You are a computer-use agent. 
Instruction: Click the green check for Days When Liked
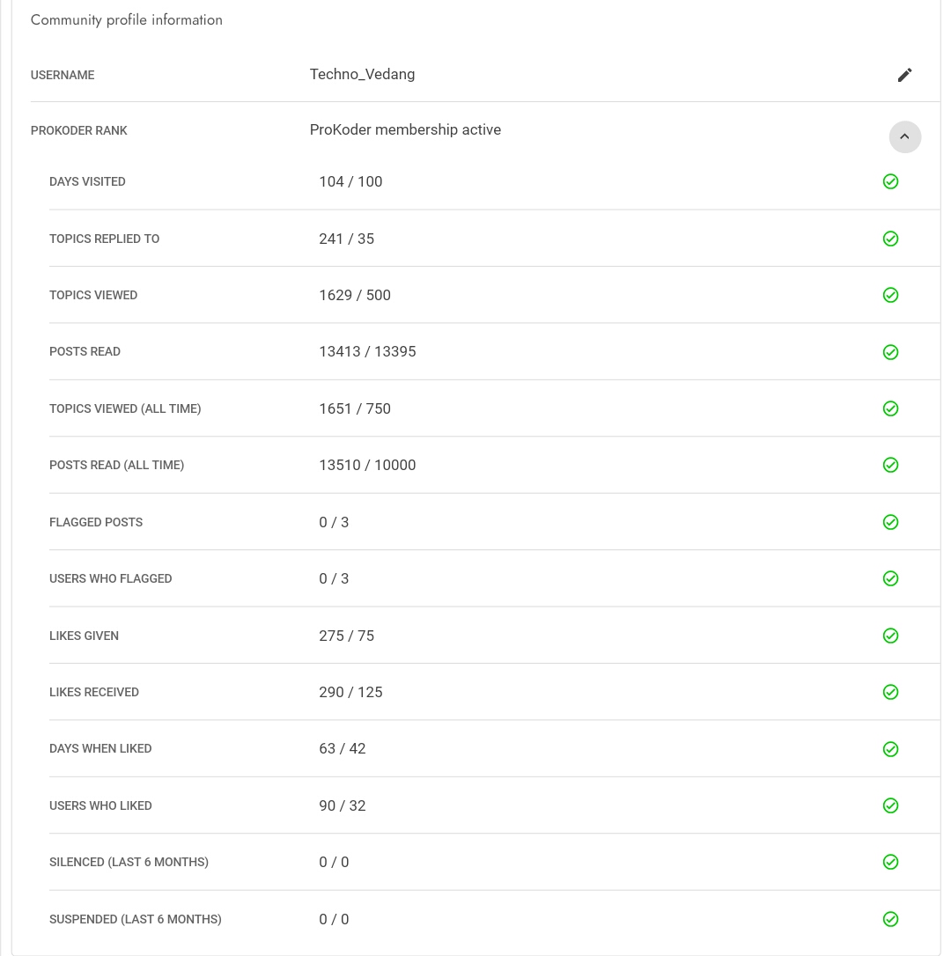pyautogui.click(x=890, y=749)
